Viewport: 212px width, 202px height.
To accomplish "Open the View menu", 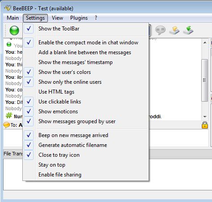I will [57, 18].
